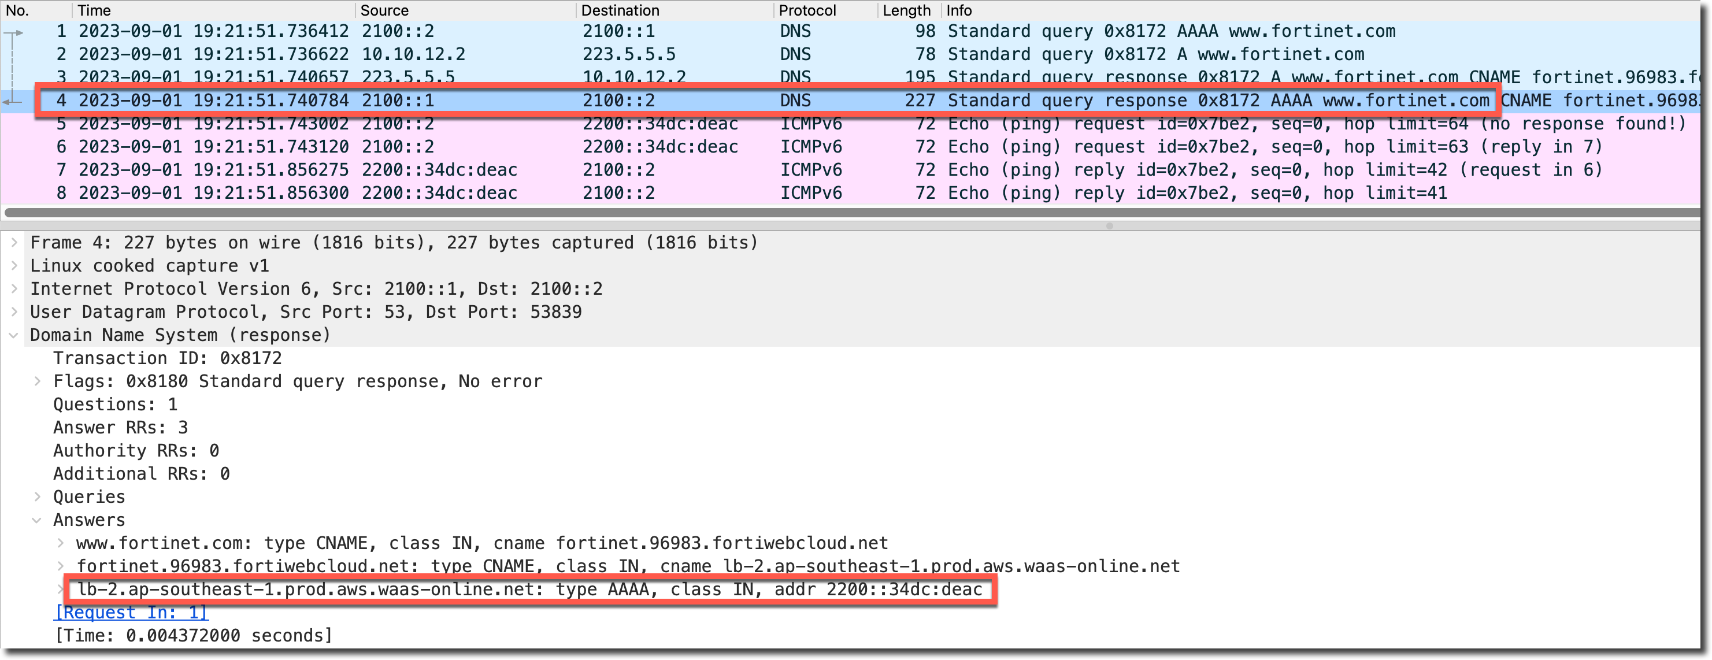Expand the Queries subtree
The width and height of the screenshot is (1712, 660).
37,496
